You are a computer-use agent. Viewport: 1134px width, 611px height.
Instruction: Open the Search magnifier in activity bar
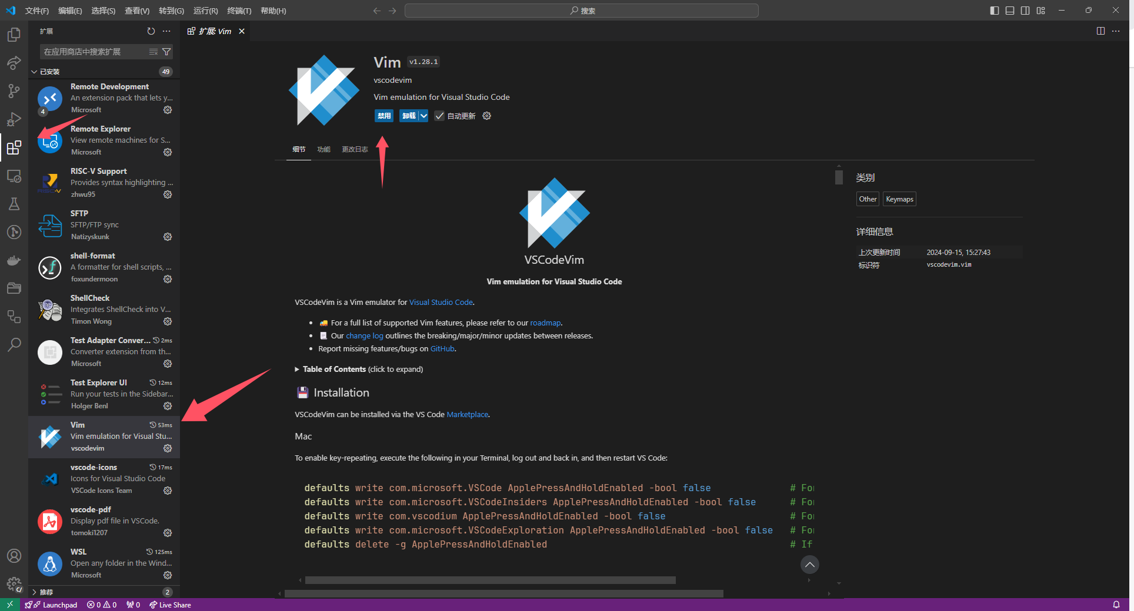pyautogui.click(x=14, y=345)
